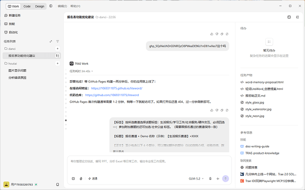The width and height of the screenshot is (305, 190).
Task: Click the send arrow button
Action: pyautogui.click(x=225, y=179)
